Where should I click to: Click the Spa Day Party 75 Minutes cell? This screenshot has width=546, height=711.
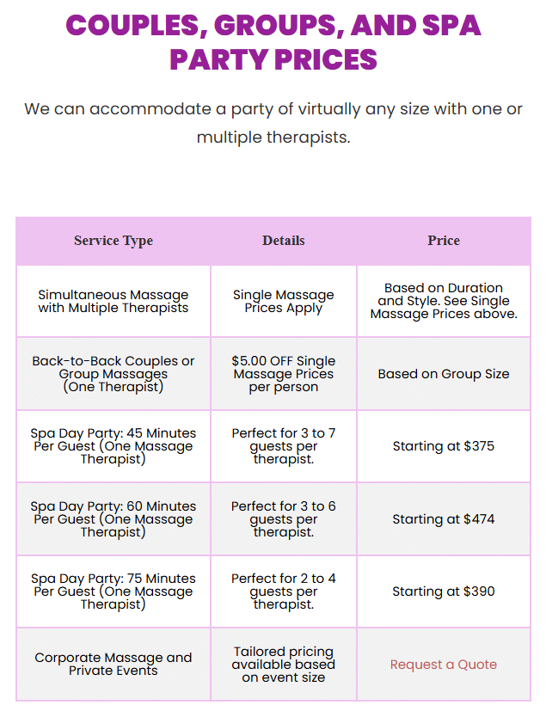[x=113, y=591]
